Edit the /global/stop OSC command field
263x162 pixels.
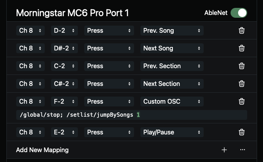[131, 115]
